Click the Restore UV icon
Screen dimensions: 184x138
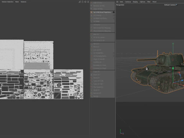click(92, 93)
